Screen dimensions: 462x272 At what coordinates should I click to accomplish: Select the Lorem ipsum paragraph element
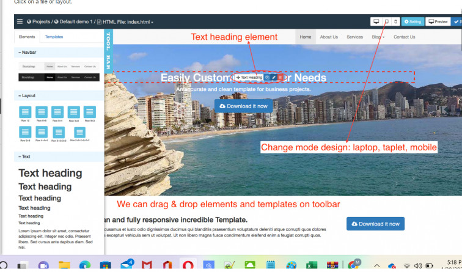56,239
